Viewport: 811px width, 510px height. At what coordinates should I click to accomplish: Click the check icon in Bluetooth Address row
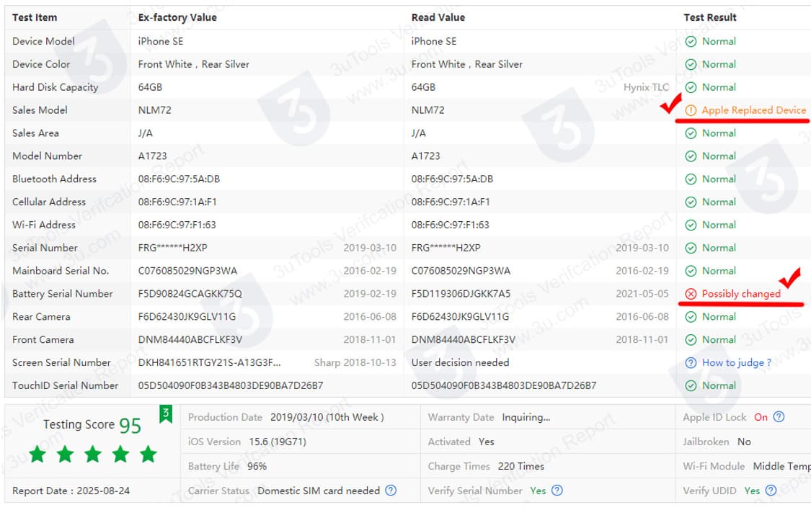691,179
